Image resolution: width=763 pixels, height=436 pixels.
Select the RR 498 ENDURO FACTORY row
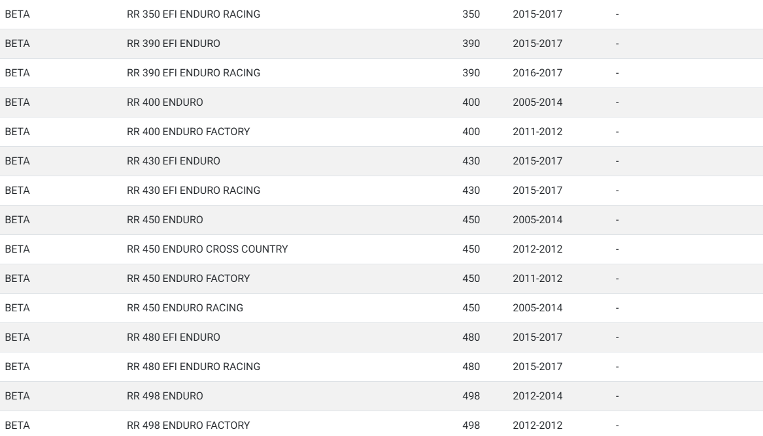(382, 424)
